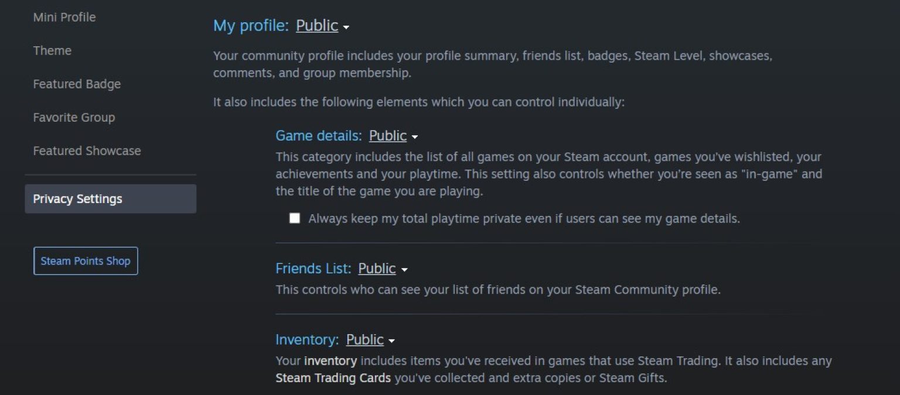Select the Theme section
900x395 pixels.
pos(52,51)
